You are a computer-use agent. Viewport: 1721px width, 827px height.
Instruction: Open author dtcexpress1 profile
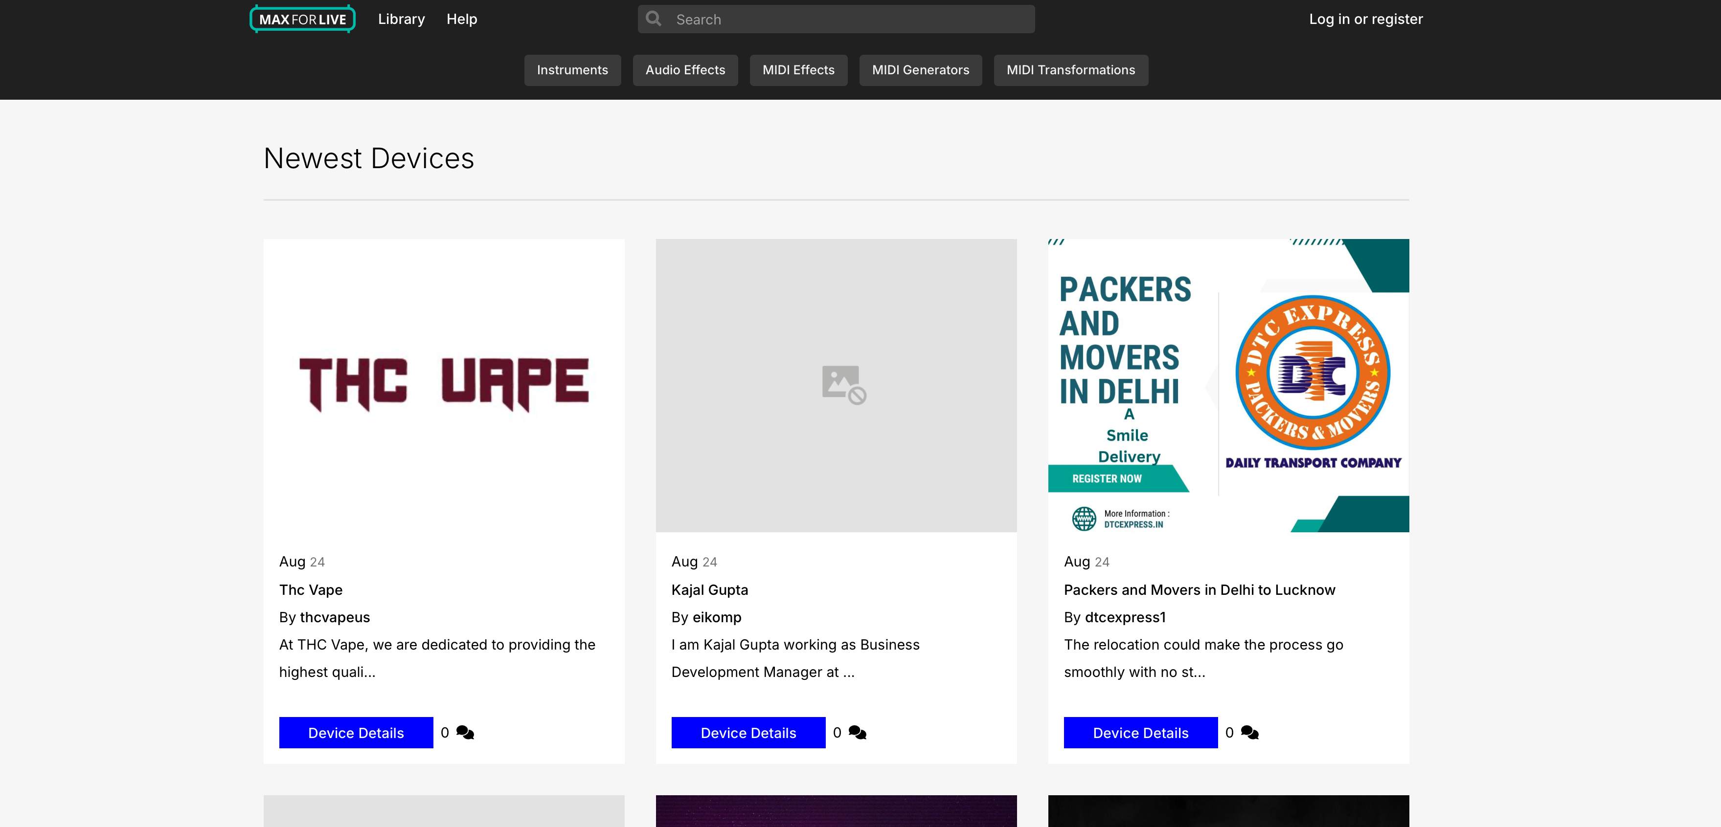1125,617
